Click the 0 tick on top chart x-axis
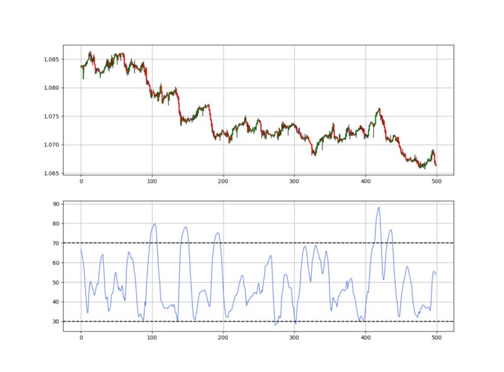 (x=80, y=179)
